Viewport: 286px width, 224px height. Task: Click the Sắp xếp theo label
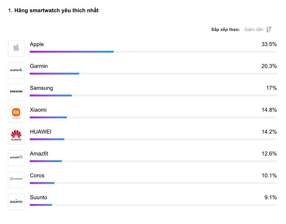click(226, 29)
